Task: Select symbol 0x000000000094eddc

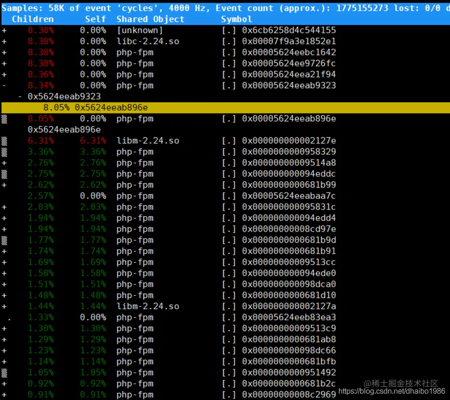Action: coord(289,174)
